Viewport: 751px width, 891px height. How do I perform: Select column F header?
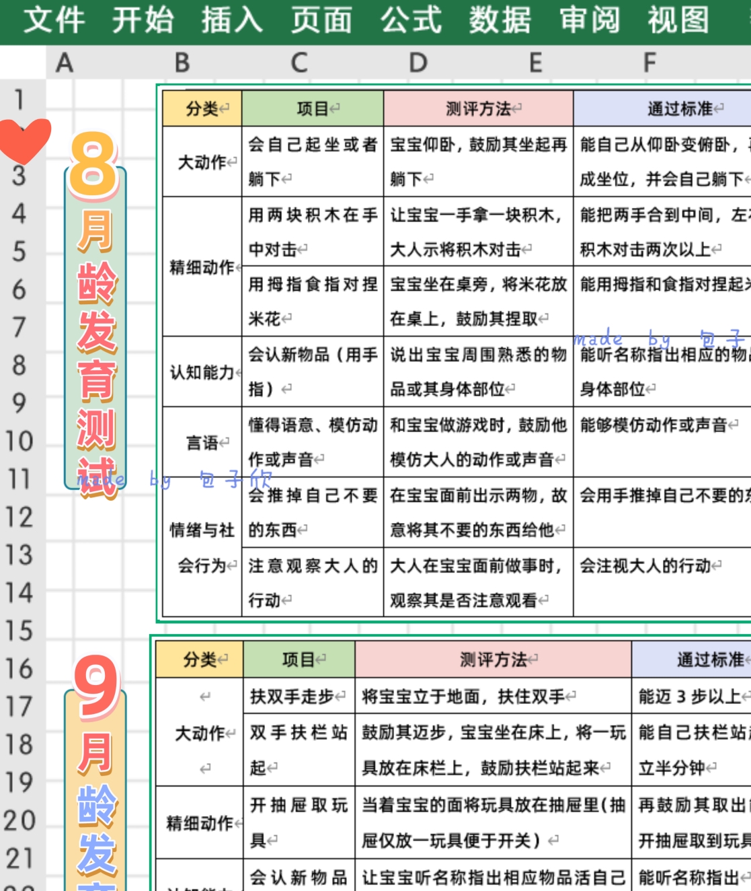[649, 63]
